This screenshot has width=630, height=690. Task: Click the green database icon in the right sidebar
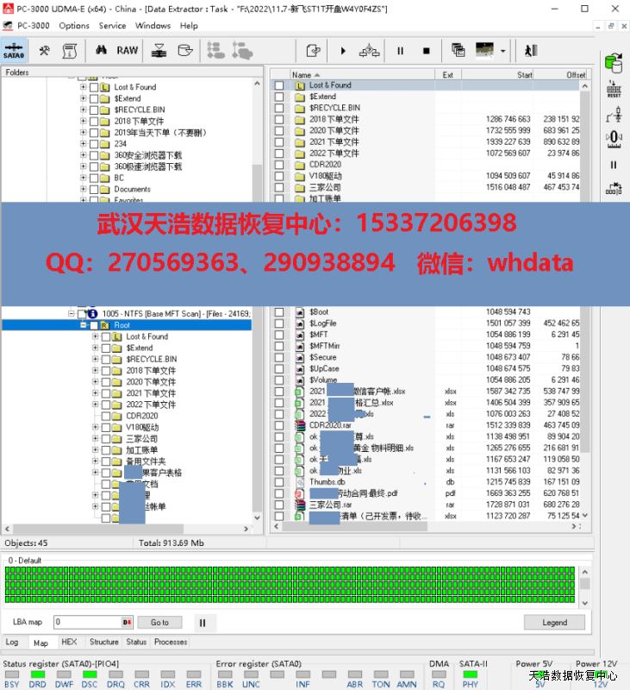[614, 62]
